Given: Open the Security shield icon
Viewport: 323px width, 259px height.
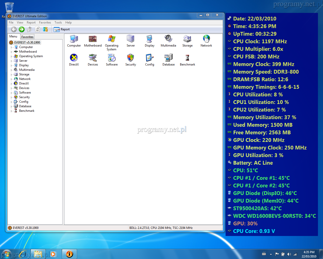Looking at the screenshot, I should [x=130, y=58].
